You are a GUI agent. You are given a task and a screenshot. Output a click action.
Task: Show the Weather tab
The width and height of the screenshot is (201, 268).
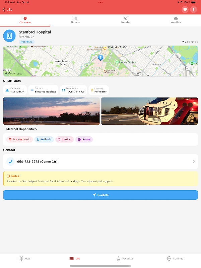click(x=176, y=20)
